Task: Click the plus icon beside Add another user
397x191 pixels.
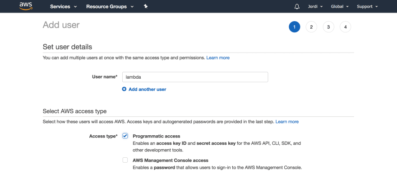Action: (x=124, y=89)
